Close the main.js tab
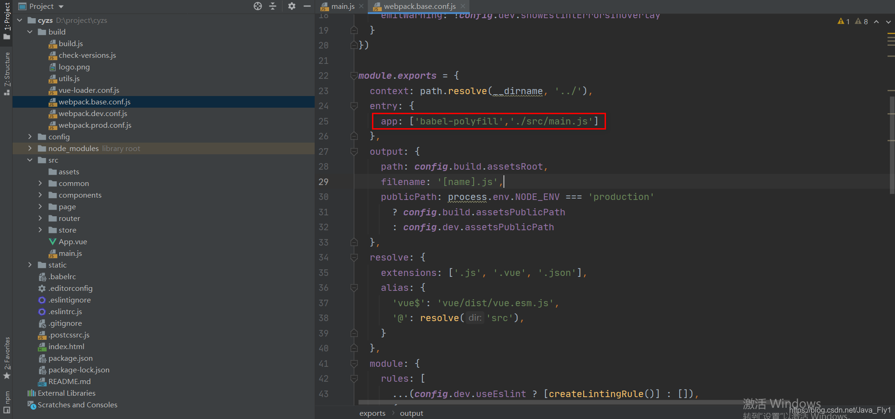Viewport: 895px width, 419px height. (x=361, y=6)
